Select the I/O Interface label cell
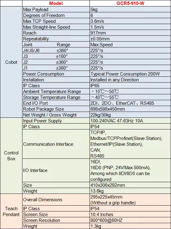The image size is (171, 229). point(56,170)
